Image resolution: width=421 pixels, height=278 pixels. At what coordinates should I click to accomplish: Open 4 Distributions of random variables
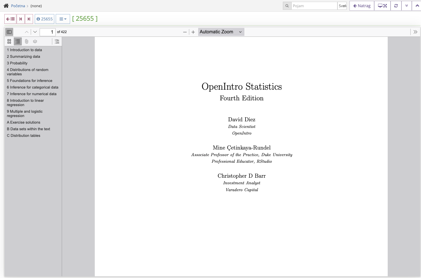[28, 72]
